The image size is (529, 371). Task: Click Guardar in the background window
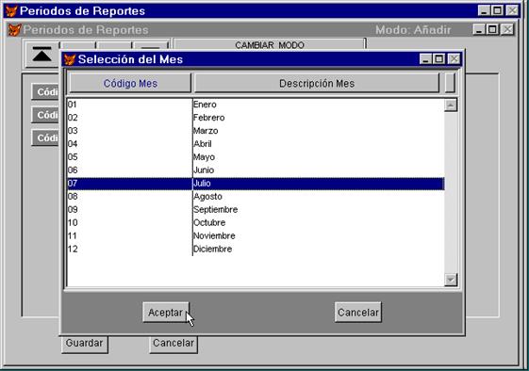coord(84,343)
